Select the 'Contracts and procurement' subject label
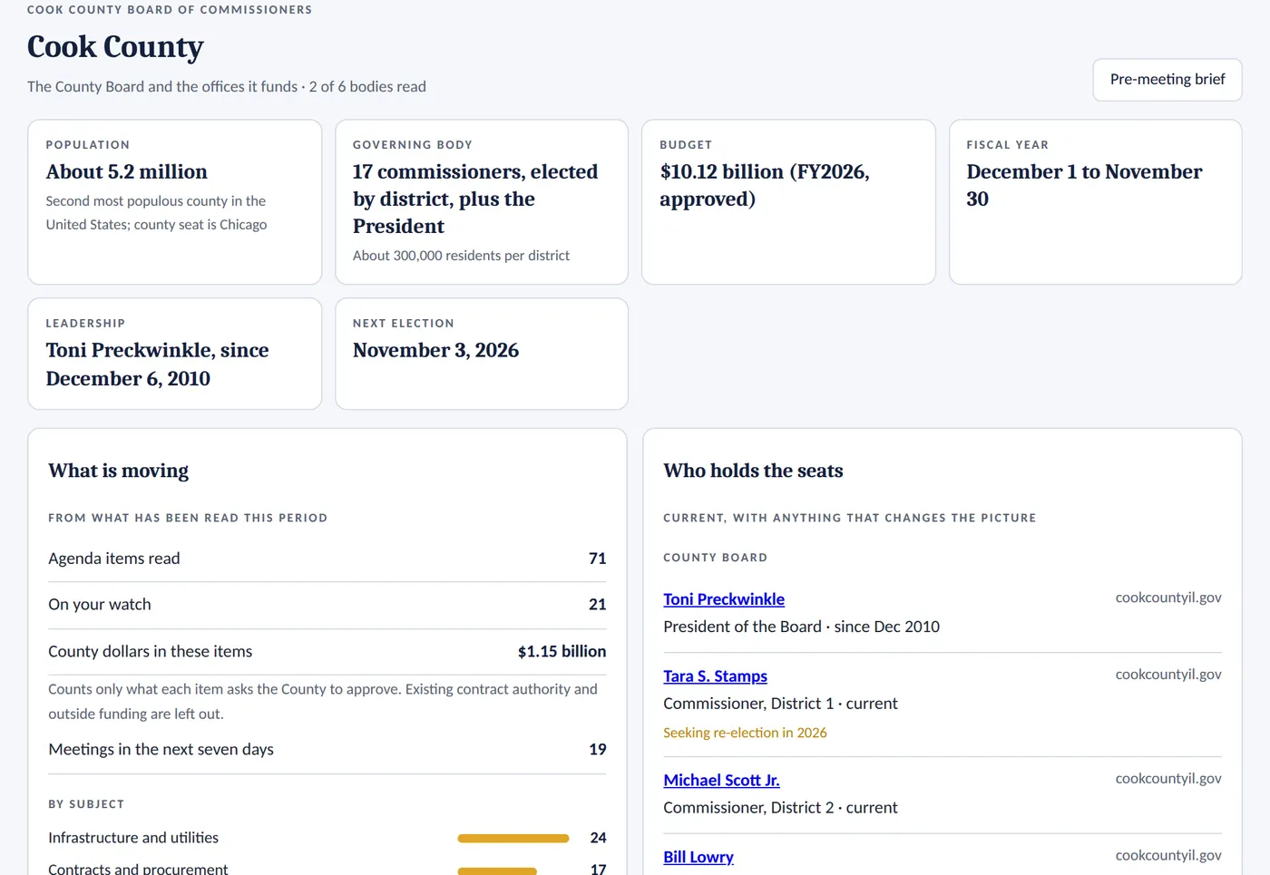This screenshot has width=1270, height=875. pos(138,869)
